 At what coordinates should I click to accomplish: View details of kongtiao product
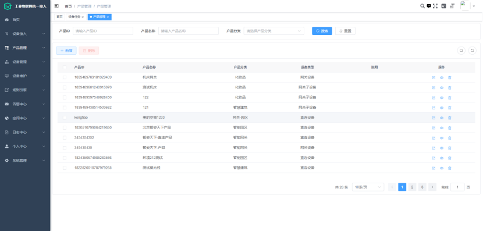pyautogui.click(x=442, y=118)
